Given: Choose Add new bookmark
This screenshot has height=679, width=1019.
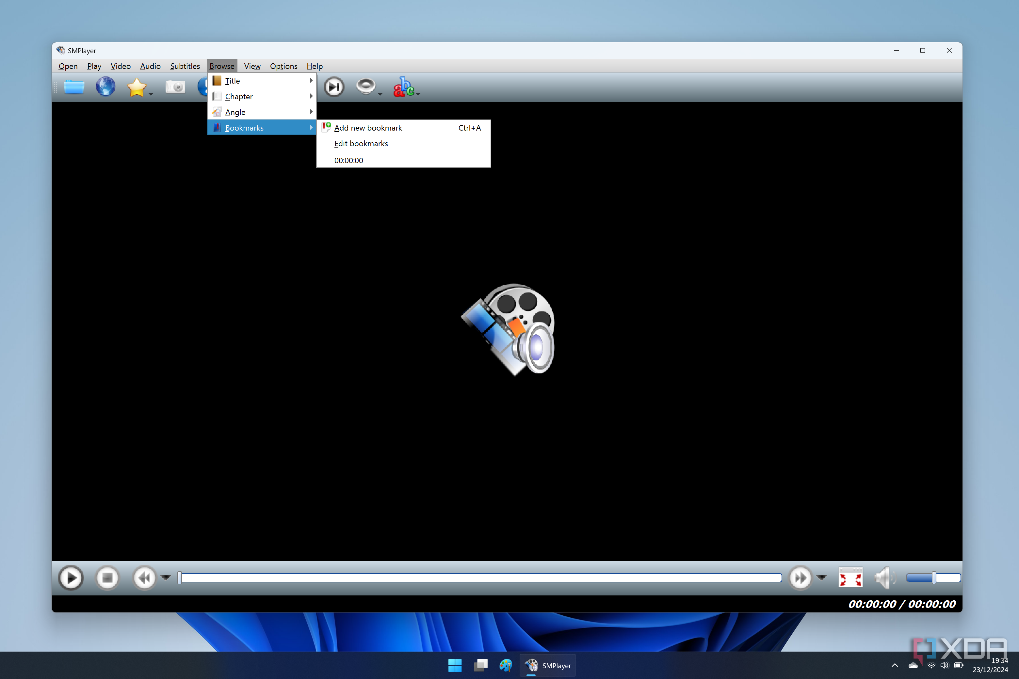Looking at the screenshot, I should [404, 128].
